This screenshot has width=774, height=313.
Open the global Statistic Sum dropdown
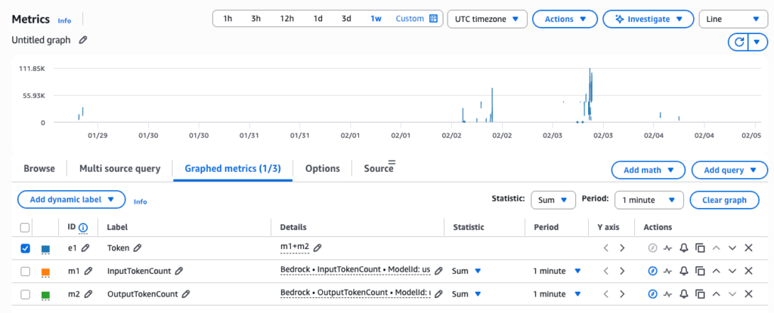pyautogui.click(x=553, y=200)
